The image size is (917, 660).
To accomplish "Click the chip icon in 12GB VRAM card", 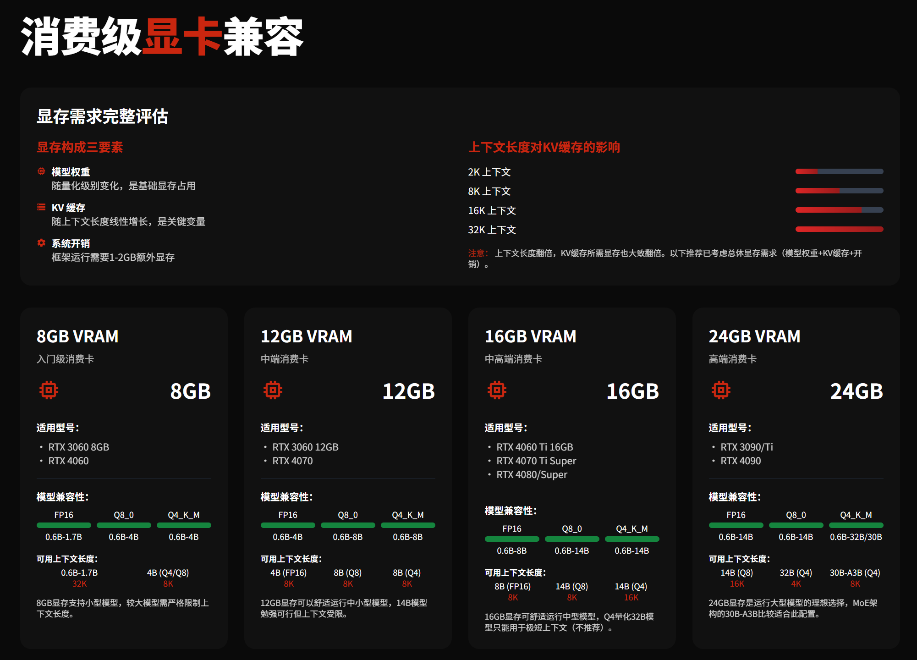I will point(273,390).
